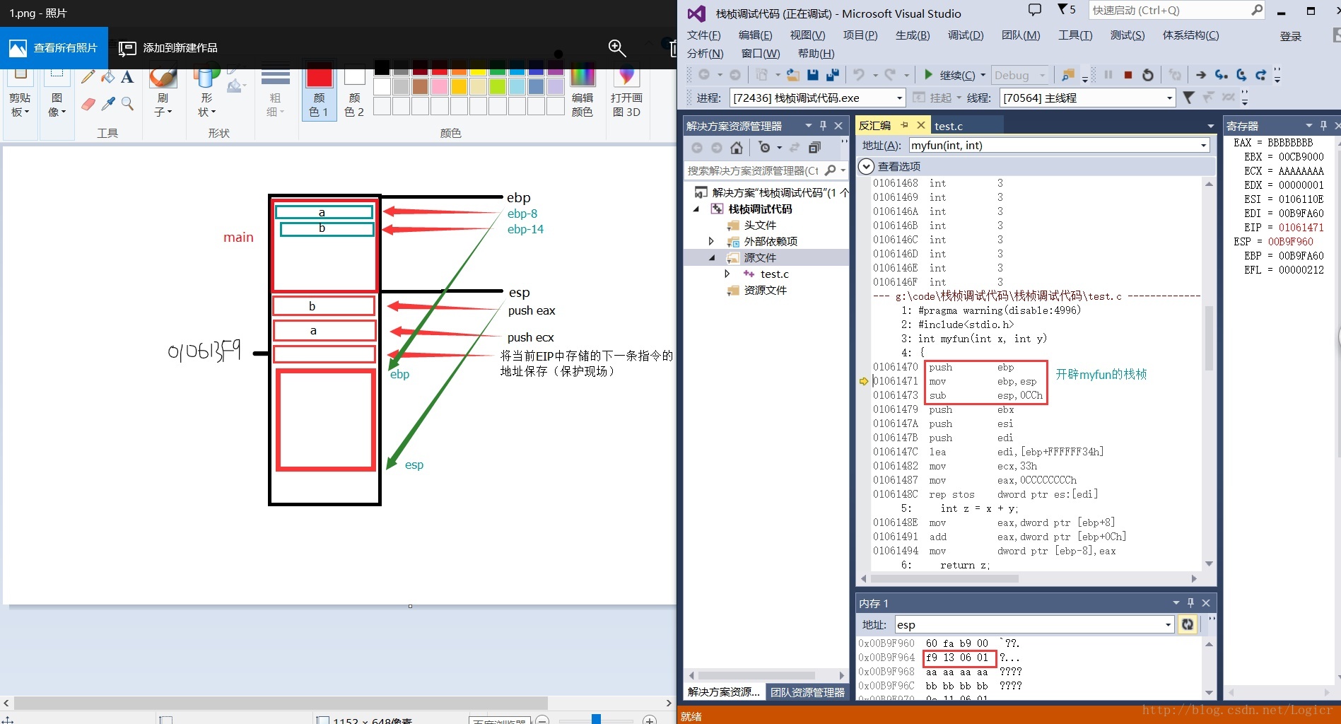The image size is (1341, 724).
Task: Click the Restart debugging icon
Action: (x=1148, y=75)
